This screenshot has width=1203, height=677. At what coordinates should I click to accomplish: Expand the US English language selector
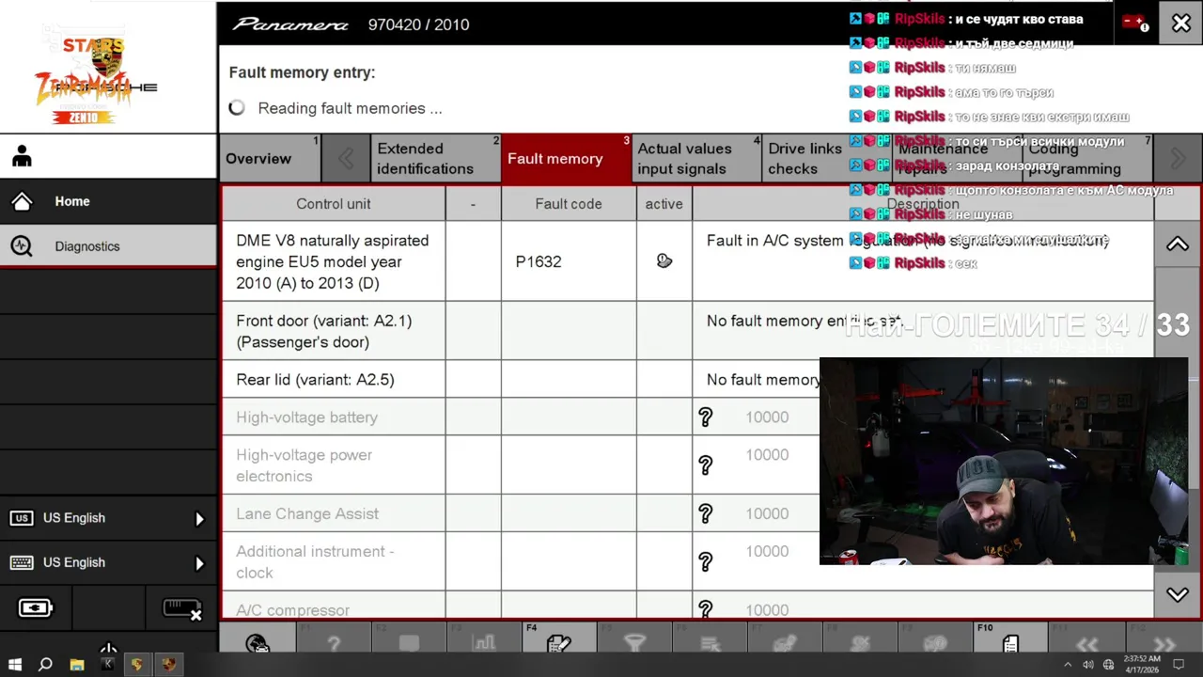point(108,518)
